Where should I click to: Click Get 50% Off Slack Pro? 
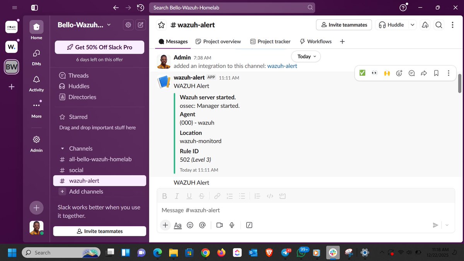click(x=99, y=47)
